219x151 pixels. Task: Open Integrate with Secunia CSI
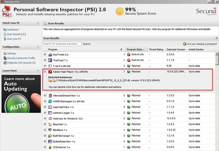click(x=21, y=63)
